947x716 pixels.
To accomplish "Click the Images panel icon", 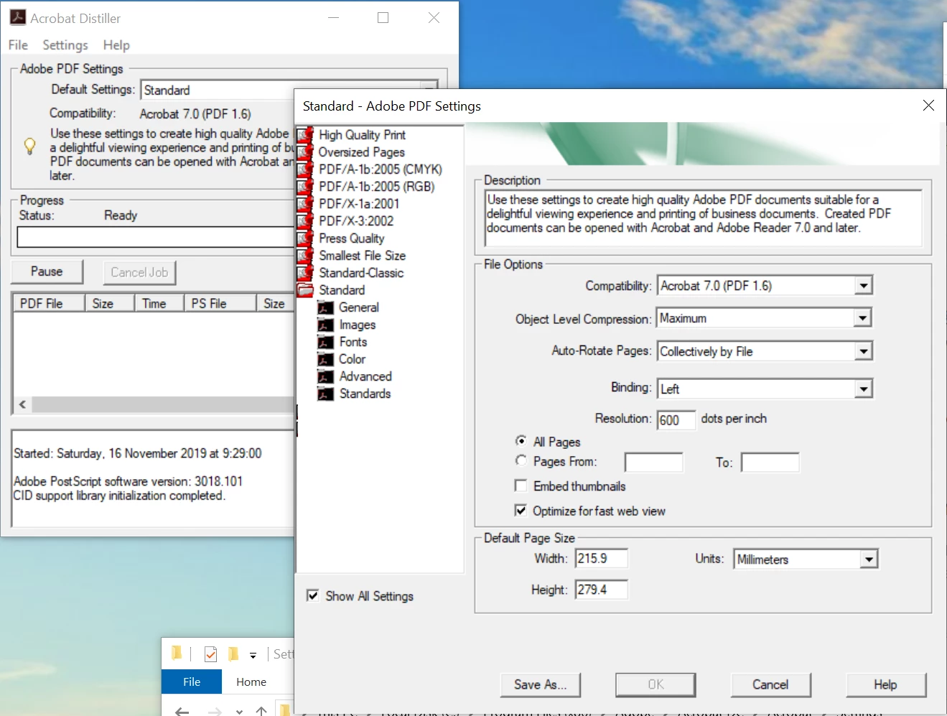I will [x=326, y=325].
